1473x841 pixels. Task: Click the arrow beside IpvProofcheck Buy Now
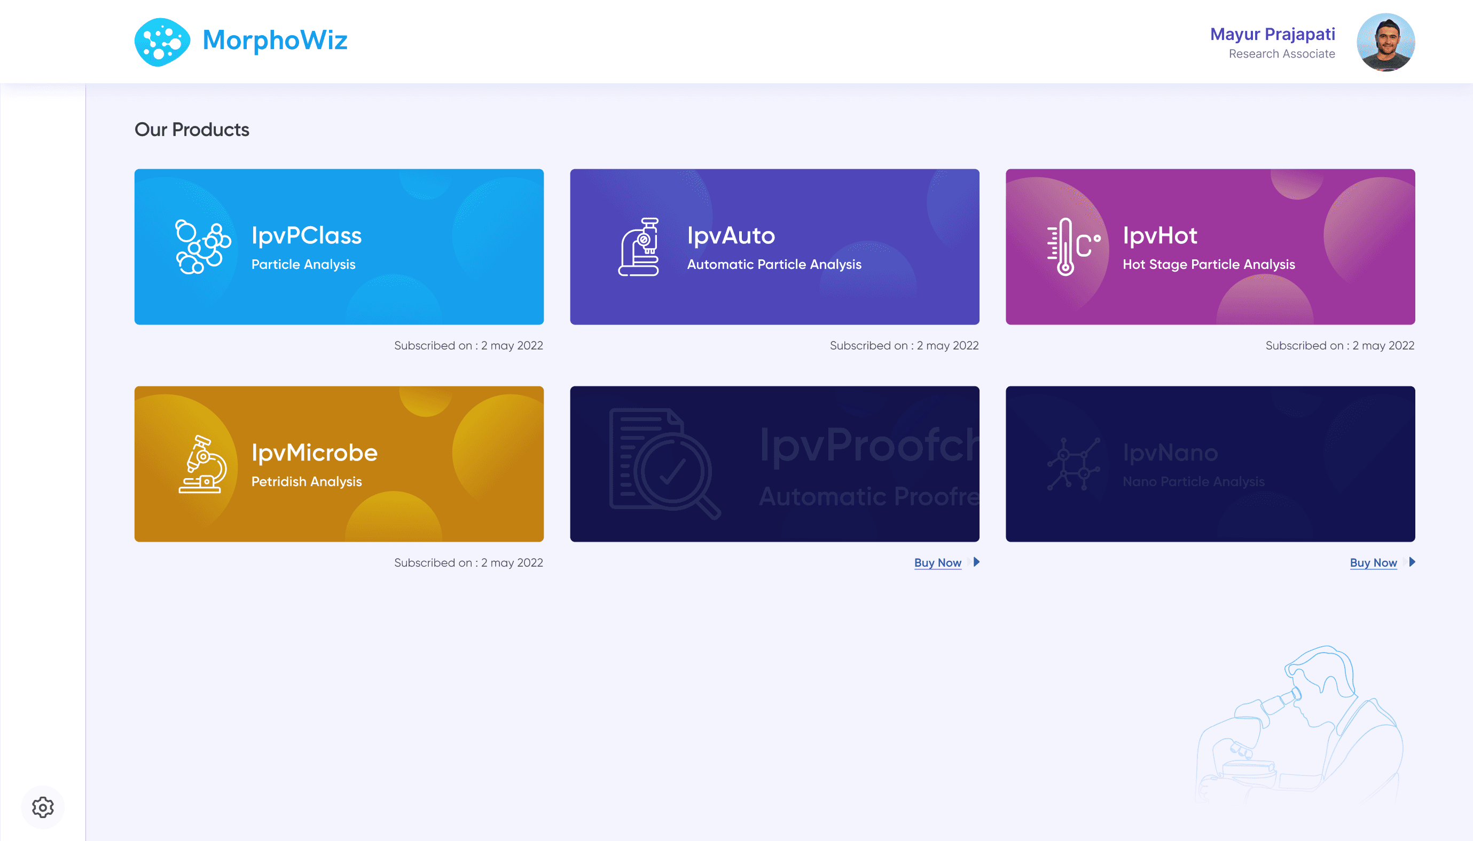976,562
